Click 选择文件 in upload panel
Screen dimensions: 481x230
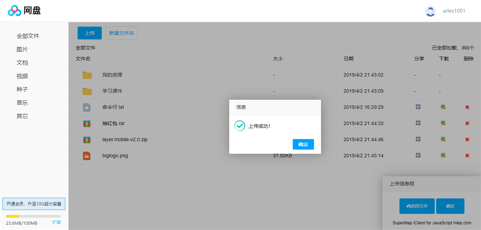[x=417, y=206]
